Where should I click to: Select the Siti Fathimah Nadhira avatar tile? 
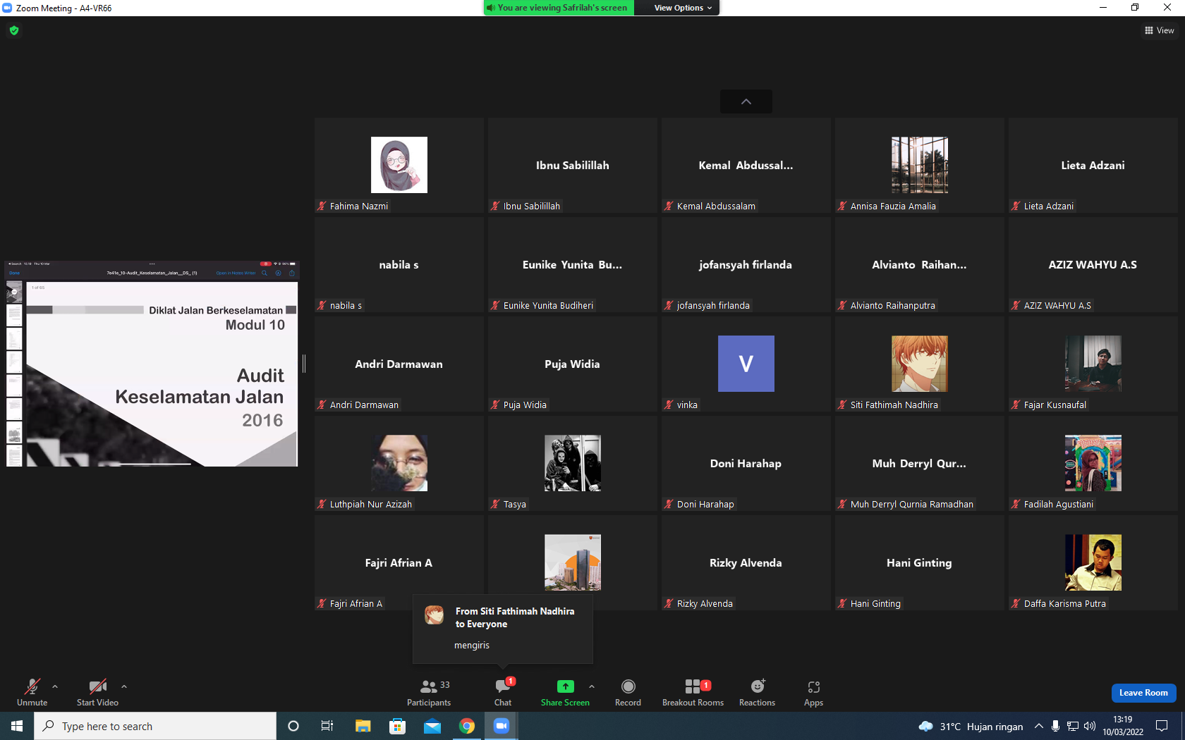(x=919, y=364)
